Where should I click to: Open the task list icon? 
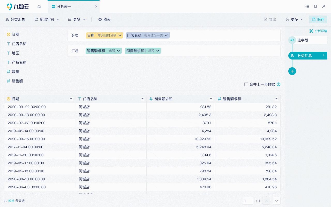pos(307,6)
